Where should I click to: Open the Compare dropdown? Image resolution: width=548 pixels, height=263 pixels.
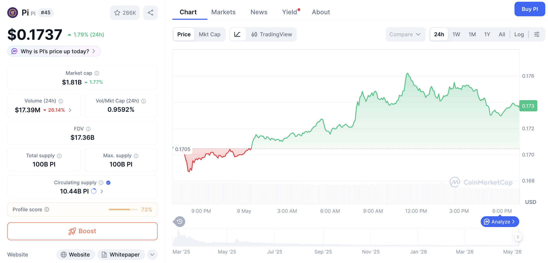pos(405,34)
